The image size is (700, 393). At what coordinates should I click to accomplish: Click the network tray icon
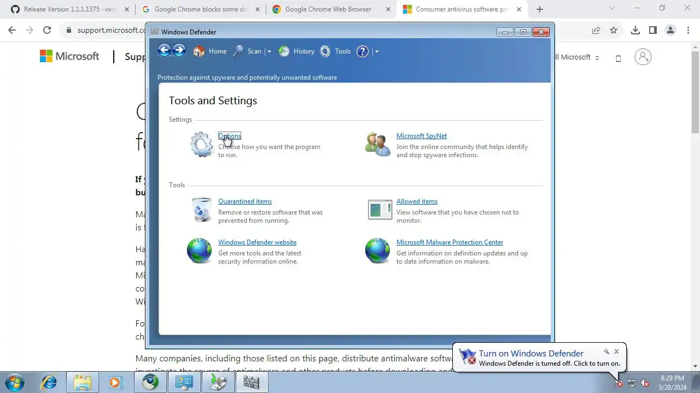click(x=632, y=383)
